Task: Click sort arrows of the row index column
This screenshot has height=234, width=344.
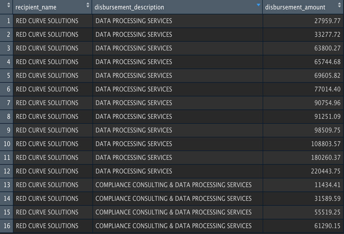Action: coord(9,5)
